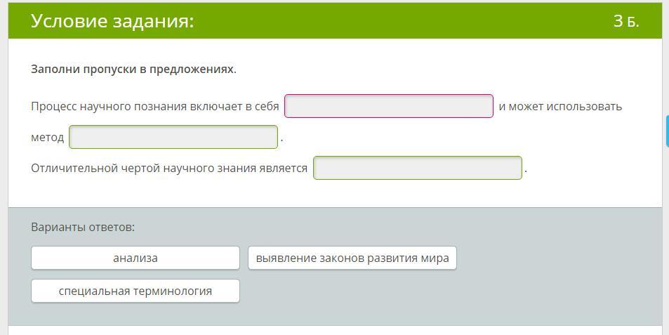Click empty area of the green header bar

tap(407, 21)
